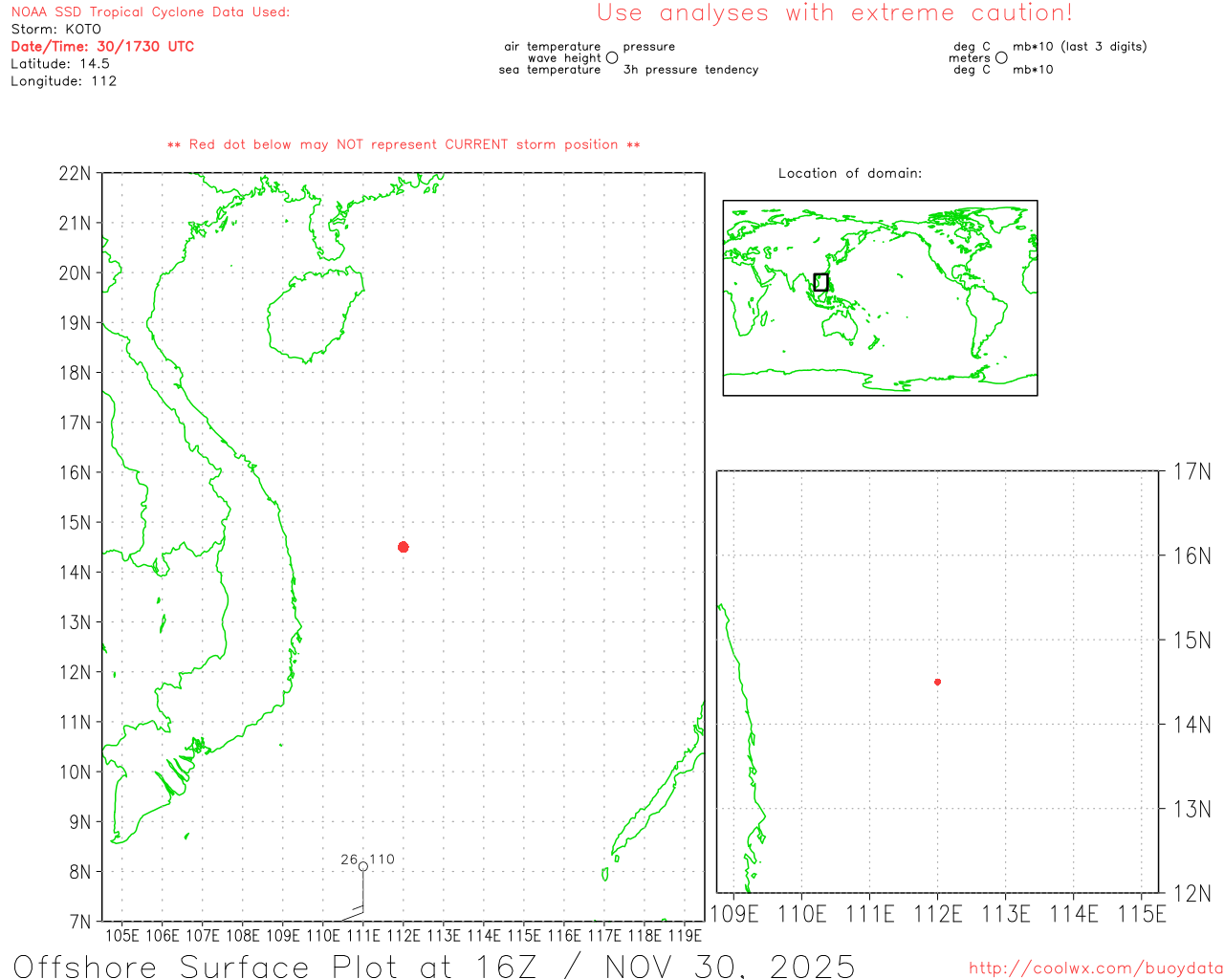This screenshot has width=1224, height=979.
Task: Click the 'Location of domain:' caption
Action: (x=850, y=174)
